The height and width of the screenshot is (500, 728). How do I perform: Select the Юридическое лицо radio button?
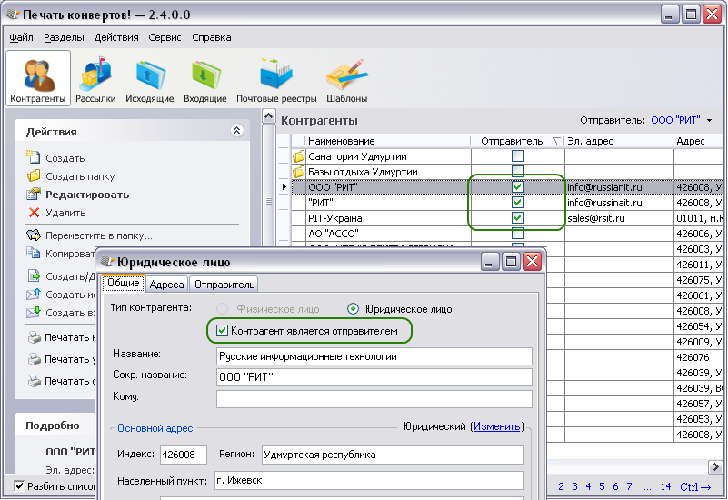354,308
